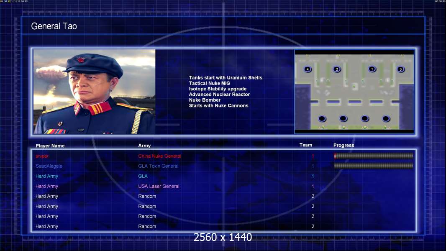The width and height of the screenshot is (446, 251).
Task: Click the "China Nuke General" army cell
Action: coord(159,156)
